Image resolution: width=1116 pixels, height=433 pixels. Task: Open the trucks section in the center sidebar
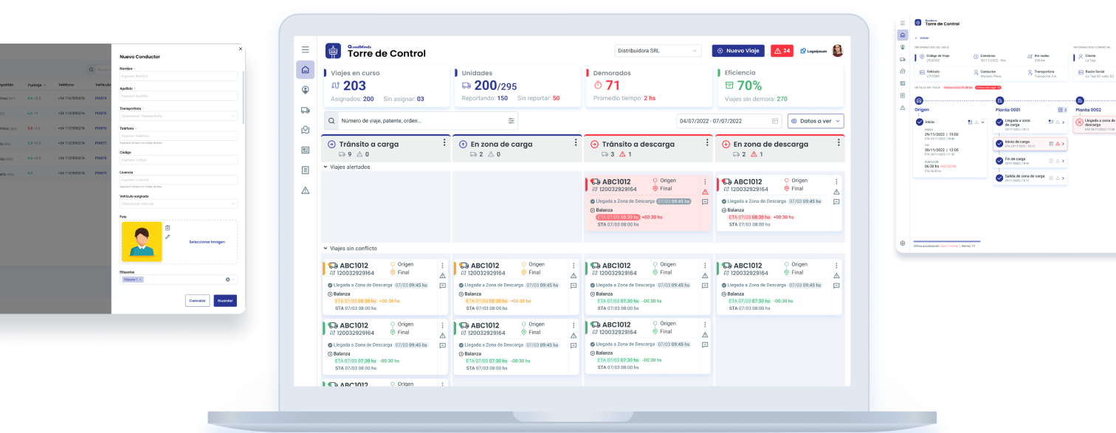point(306,110)
